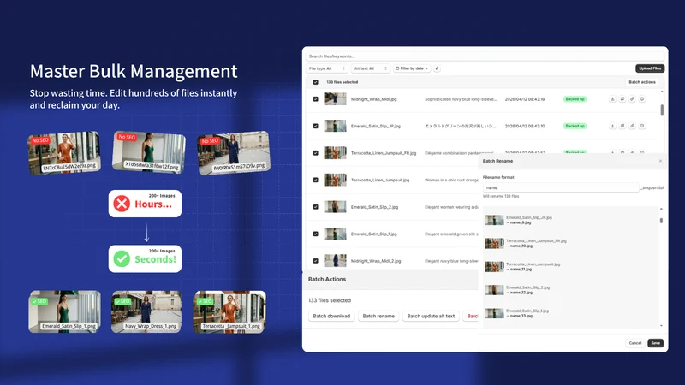Viewport: 685px width, 385px height.
Task: Click the Emerald_Satin_Slip_1.jpg file name in list
Action: tap(374, 234)
